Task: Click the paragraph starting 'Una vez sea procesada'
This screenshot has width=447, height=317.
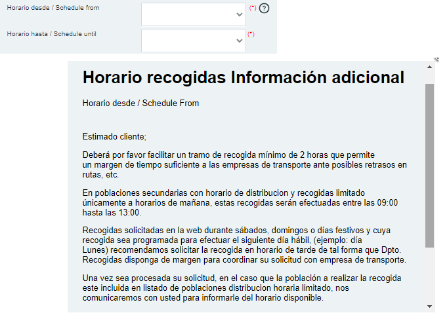Action: 242,288
